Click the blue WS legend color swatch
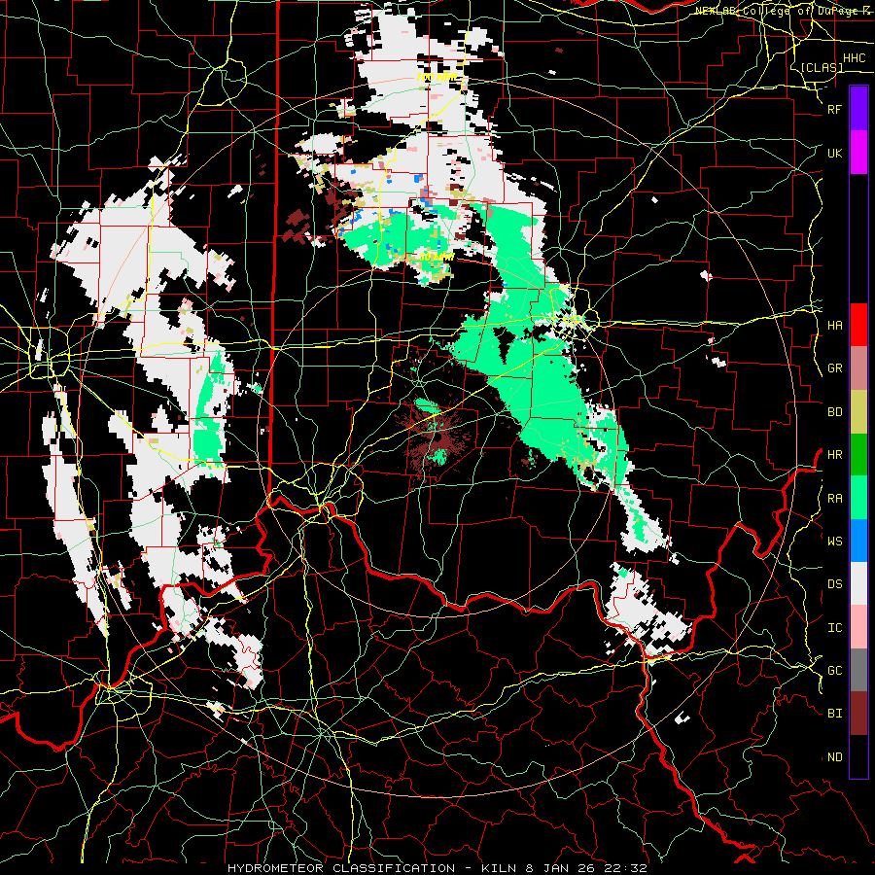 [x=858, y=541]
